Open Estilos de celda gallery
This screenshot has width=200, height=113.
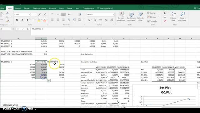pos(140,16)
